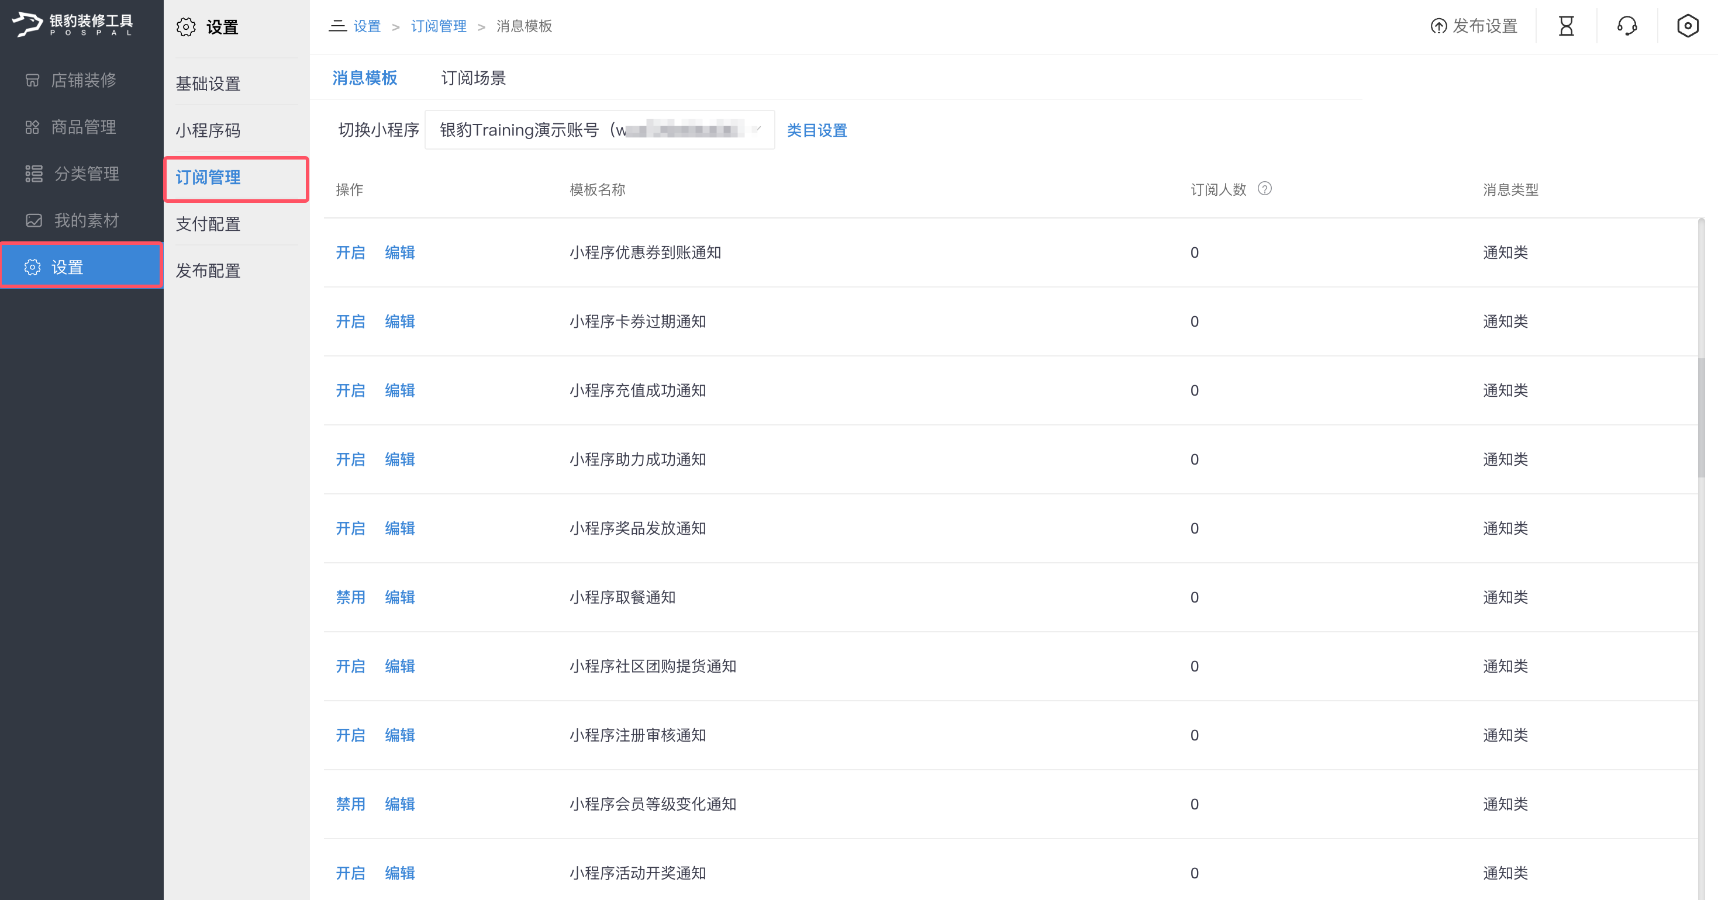This screenshot has height=900, width=1718.
Task: Open 商品管理 in the left sidebar
Action: [82, 127]
